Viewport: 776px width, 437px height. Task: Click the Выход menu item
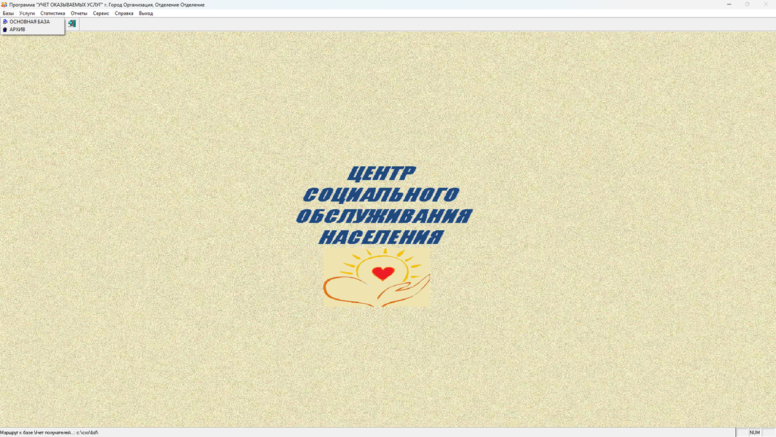coord(146,13)
